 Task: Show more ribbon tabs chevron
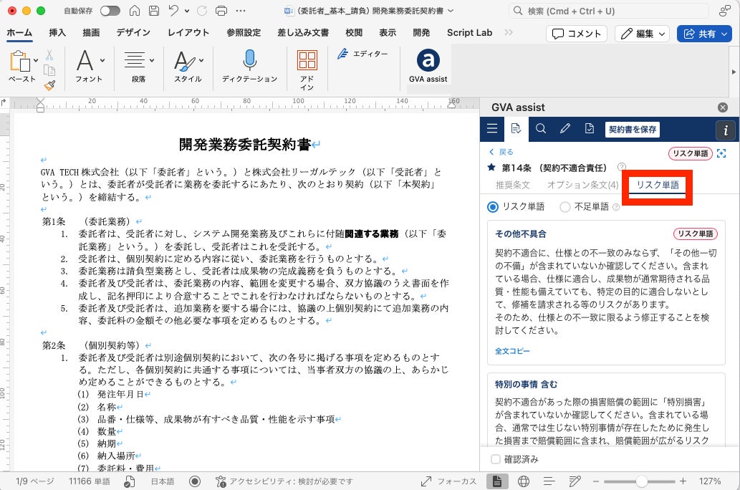coord(509,32)
